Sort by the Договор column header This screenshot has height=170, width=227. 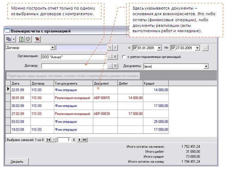coord(42,83)
